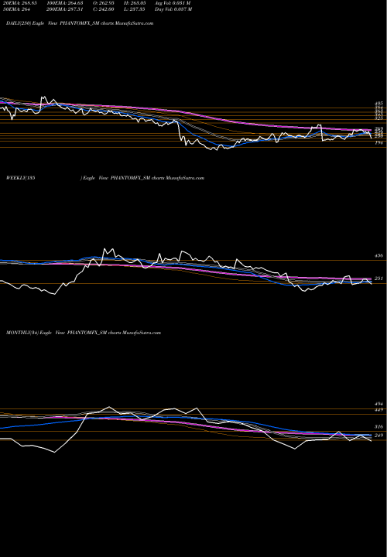Click the MONTHLY chart title text

(x=84, y=333)
